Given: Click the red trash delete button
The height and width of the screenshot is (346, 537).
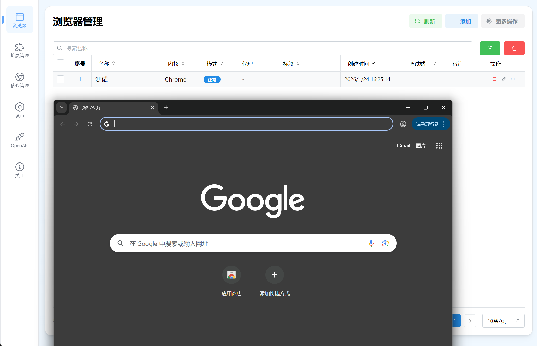Looking at the screenshot, I should point(514,48).
